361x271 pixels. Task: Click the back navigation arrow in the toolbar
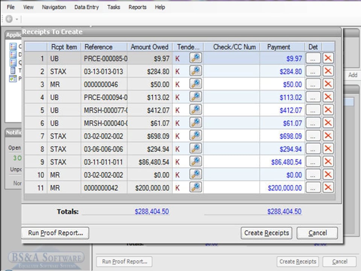9,19
